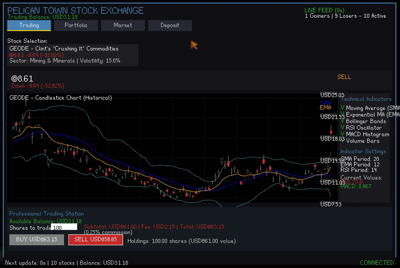Viewport: 400px width, 268px height.
Task: Open the Deposit tab
Action: [170, 25]
